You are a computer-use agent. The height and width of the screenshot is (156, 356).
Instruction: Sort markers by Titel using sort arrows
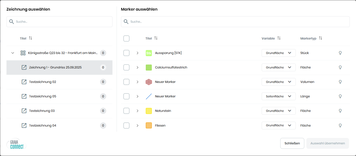click(x=156, y=38)
